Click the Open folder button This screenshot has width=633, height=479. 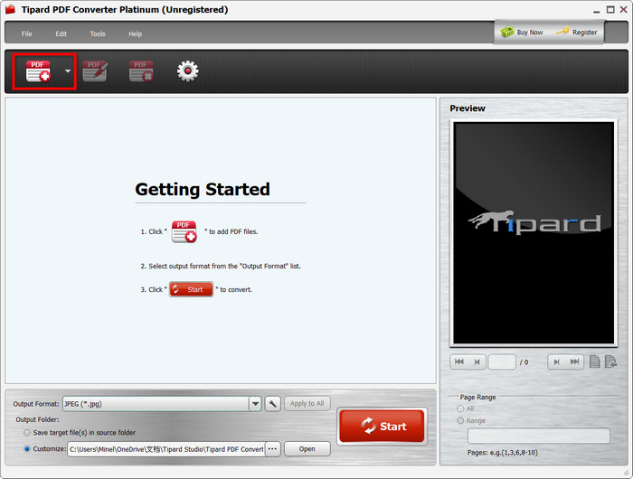tap(307, 449)
